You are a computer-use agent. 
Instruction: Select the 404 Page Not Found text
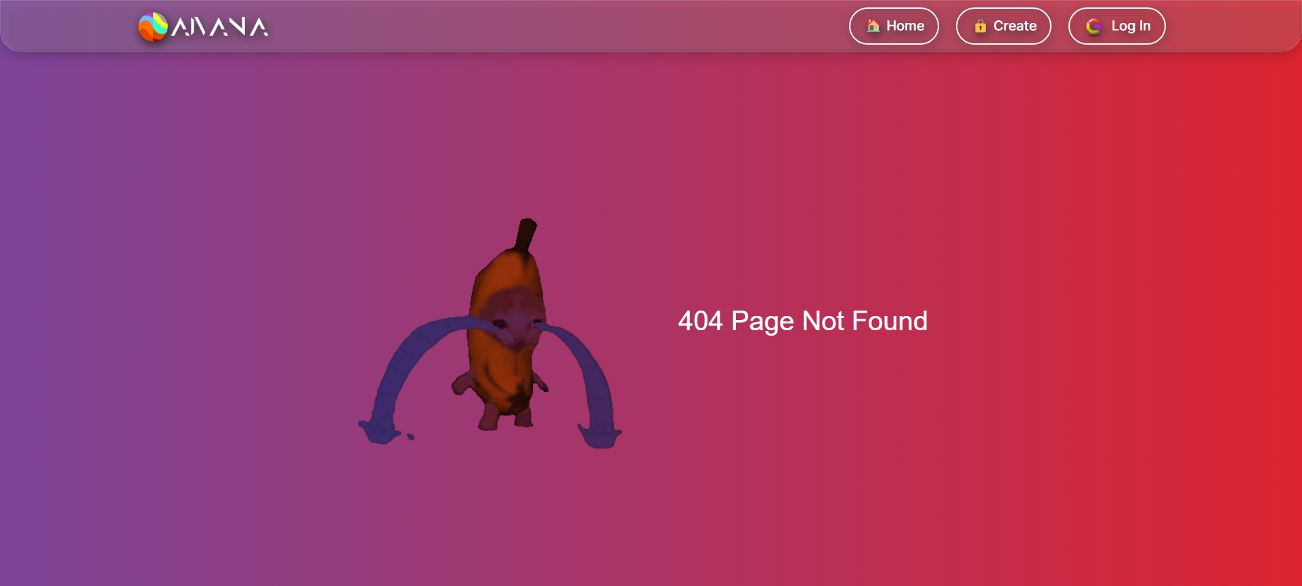tap(802, 321)
